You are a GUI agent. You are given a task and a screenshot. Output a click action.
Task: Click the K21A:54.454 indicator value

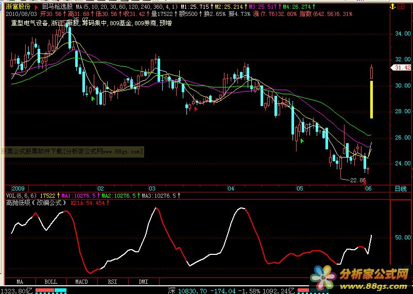[88, 203]
